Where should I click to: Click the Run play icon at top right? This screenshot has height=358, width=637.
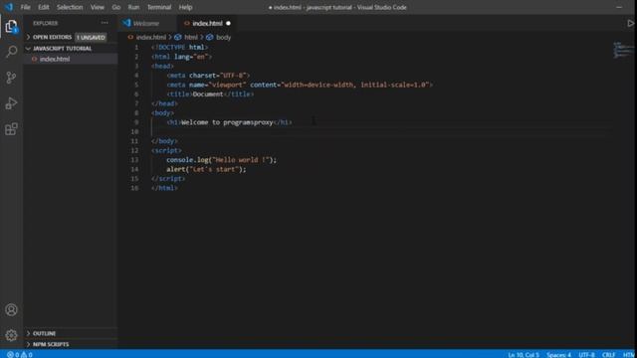[x=630, y=23]
